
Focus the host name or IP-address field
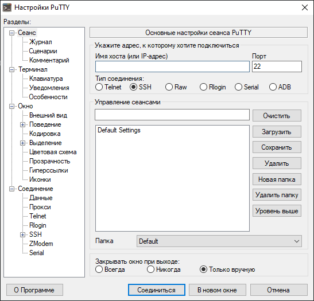pyautogui.click(x=172, y=67)
